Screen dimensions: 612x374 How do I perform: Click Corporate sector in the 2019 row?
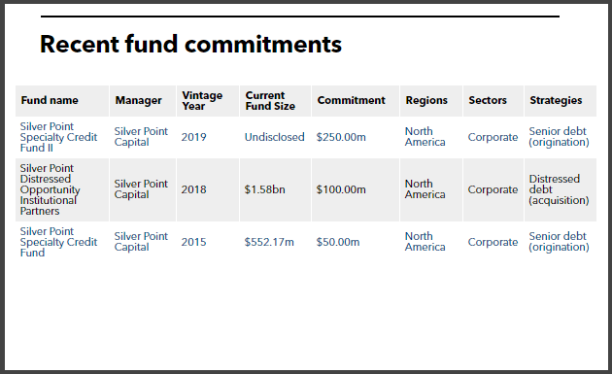pos(493,137)
